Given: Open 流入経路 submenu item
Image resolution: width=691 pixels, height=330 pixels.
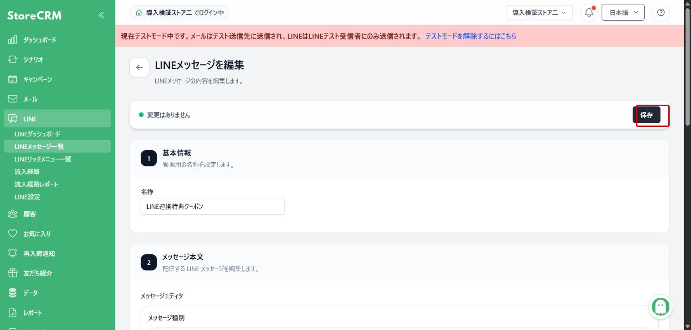Looking at the screenshot, I should 27,172.
